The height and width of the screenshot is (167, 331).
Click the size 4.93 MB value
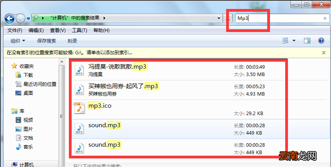click(x=255, y=94)
